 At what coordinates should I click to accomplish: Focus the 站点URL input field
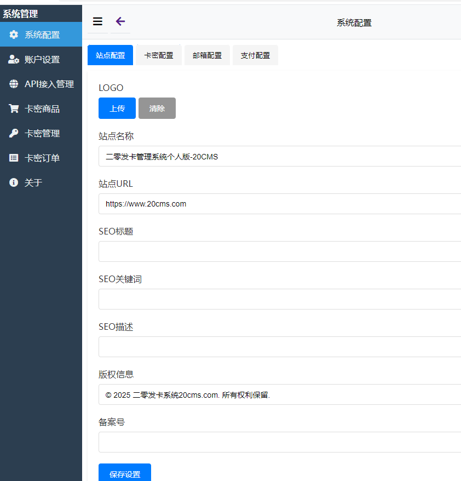[280, 204]
